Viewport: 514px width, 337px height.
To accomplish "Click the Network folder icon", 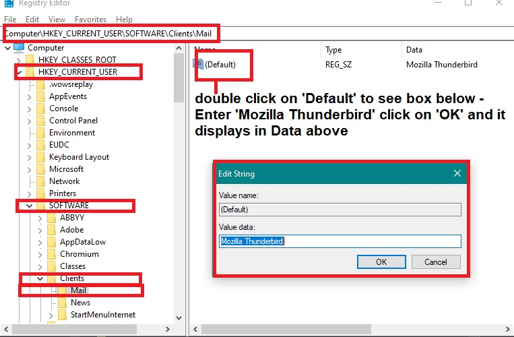I will tap(40, 181).
